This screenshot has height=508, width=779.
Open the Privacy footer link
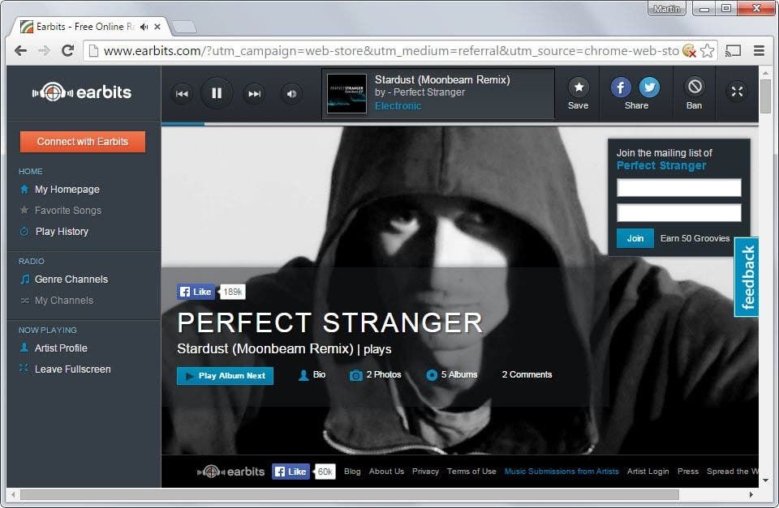click(425, 472)
